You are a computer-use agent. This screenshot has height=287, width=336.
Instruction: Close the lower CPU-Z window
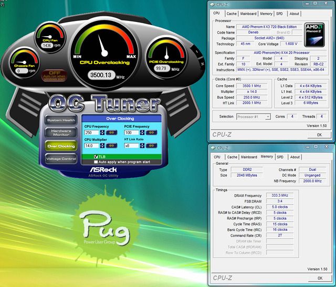326,146
